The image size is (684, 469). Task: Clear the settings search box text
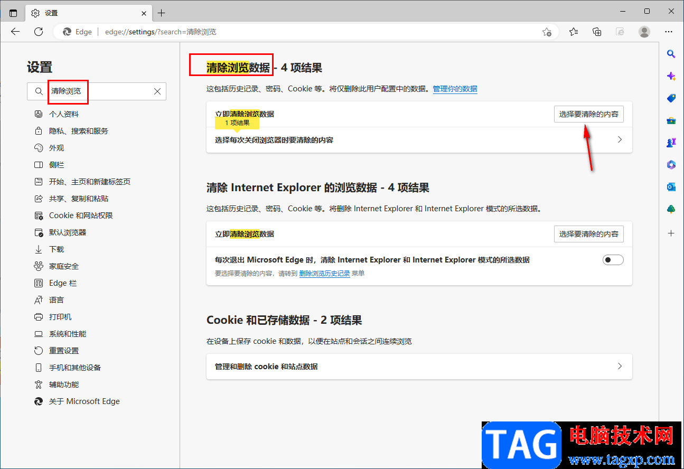point(157,91)
